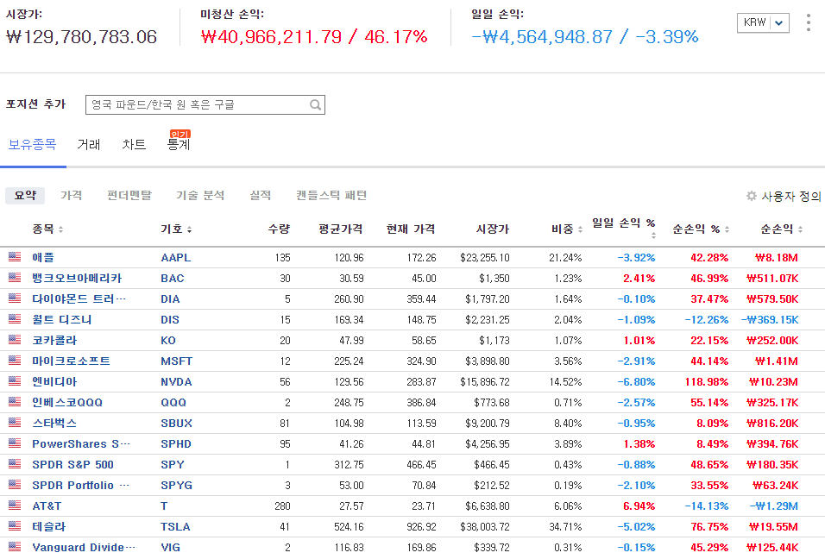
Task: Click the US flag beside 테슬라
Action: click(x=15, y=526)
